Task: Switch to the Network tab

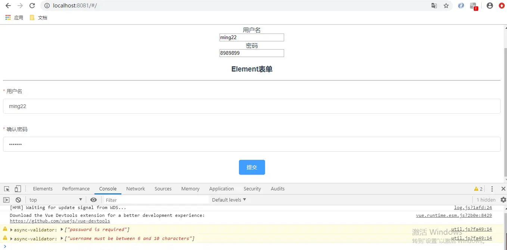Action: (x=136, y=189)
